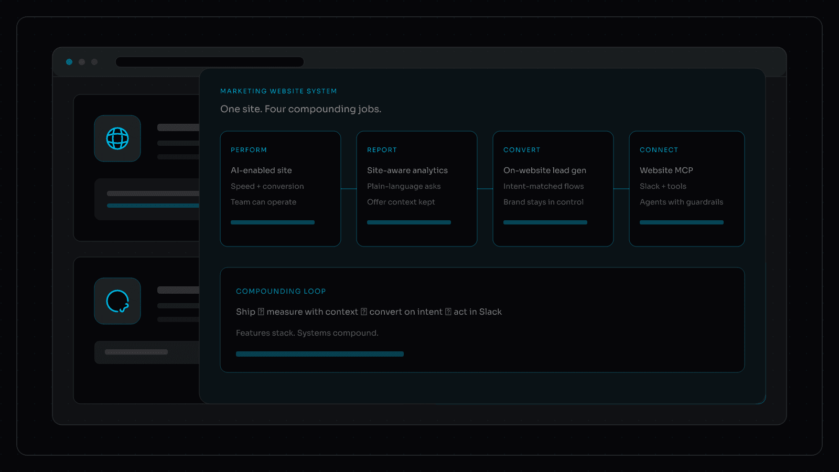Select 'Features stack. Systems compound.' text
Viewport: 839px width, 472px height.
point(307,333)
